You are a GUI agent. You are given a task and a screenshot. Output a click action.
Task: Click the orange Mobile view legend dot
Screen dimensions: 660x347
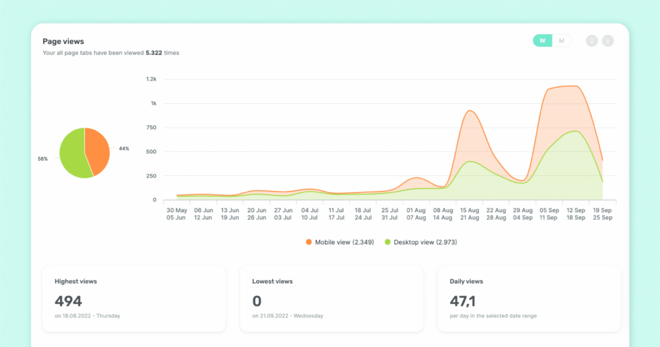tap(309, 242)
